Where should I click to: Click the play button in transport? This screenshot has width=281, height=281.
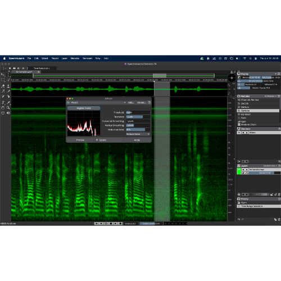tap(115, 223)
